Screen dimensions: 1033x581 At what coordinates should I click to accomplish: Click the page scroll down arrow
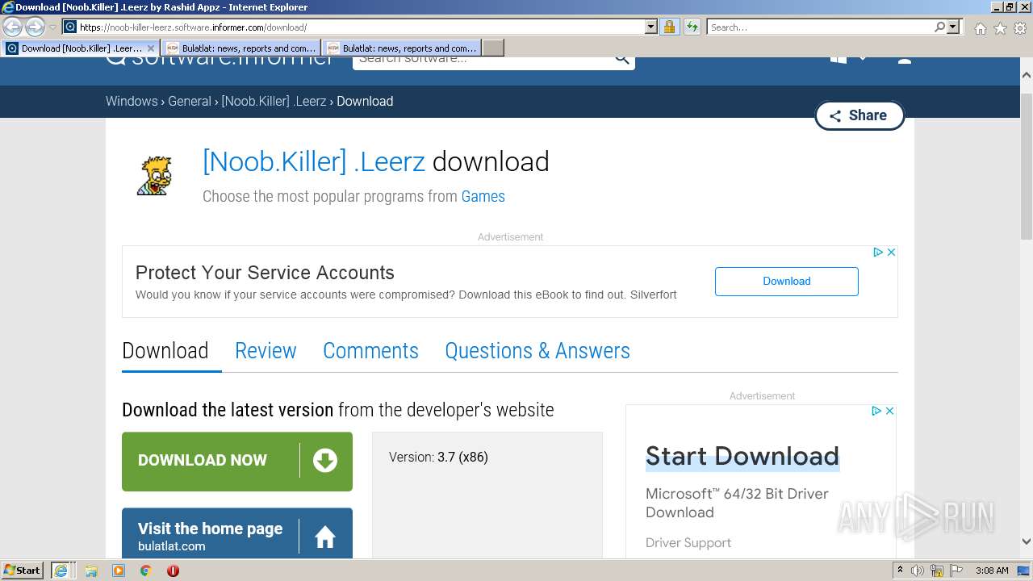coord(1027,542)
